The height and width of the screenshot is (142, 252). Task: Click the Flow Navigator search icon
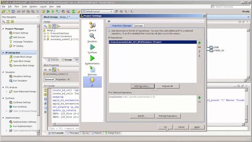4,22
